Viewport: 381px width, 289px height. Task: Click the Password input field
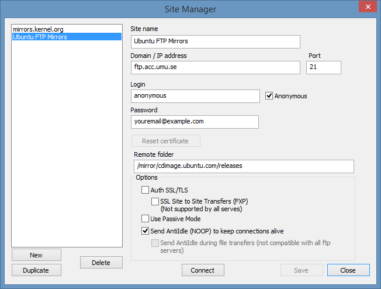tap(195, 122)
